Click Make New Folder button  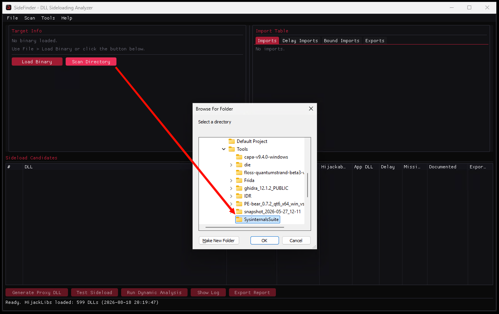[x=219, y=241]
